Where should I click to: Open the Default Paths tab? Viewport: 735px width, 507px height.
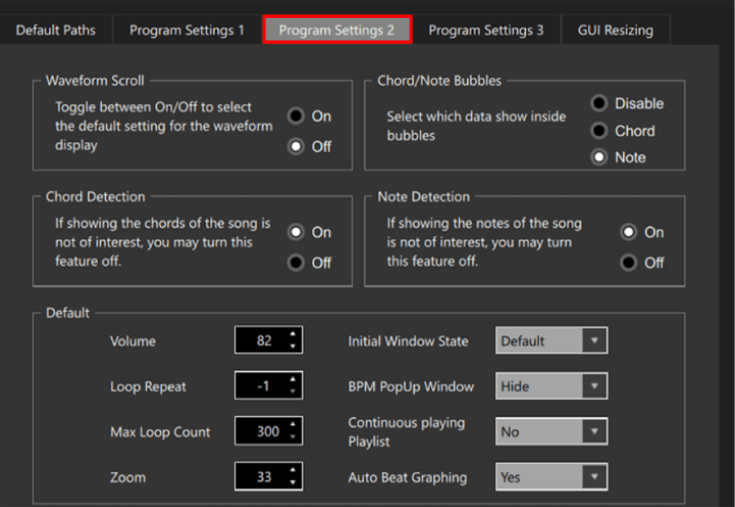tap(56, 30)
